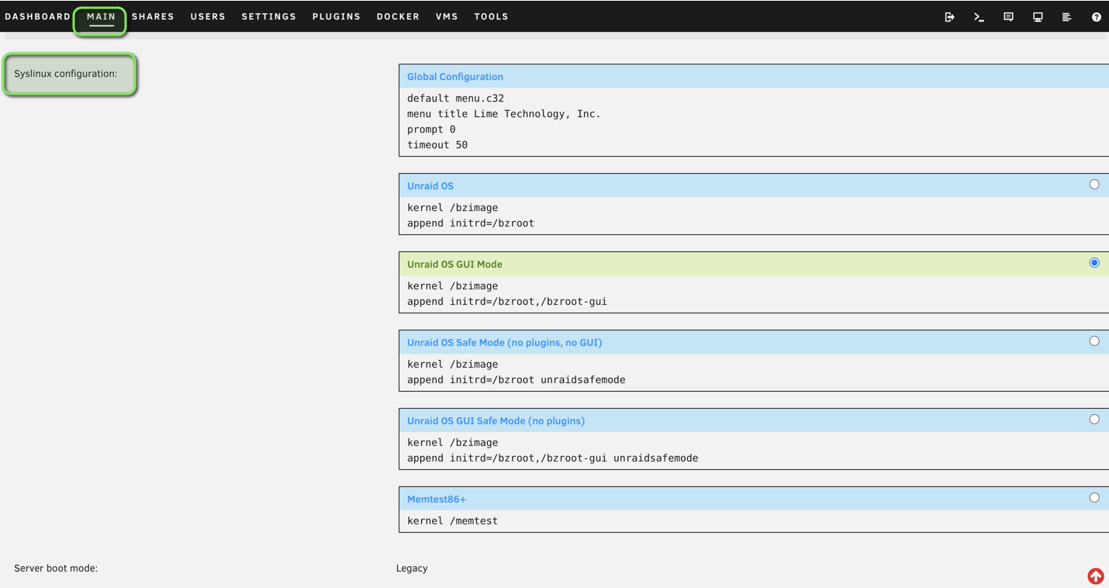Switch to the Shares tab

[153, 16]
